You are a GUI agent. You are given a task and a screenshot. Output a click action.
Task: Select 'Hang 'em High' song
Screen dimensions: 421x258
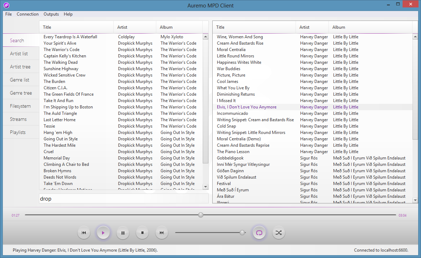[x=121, y=132]
